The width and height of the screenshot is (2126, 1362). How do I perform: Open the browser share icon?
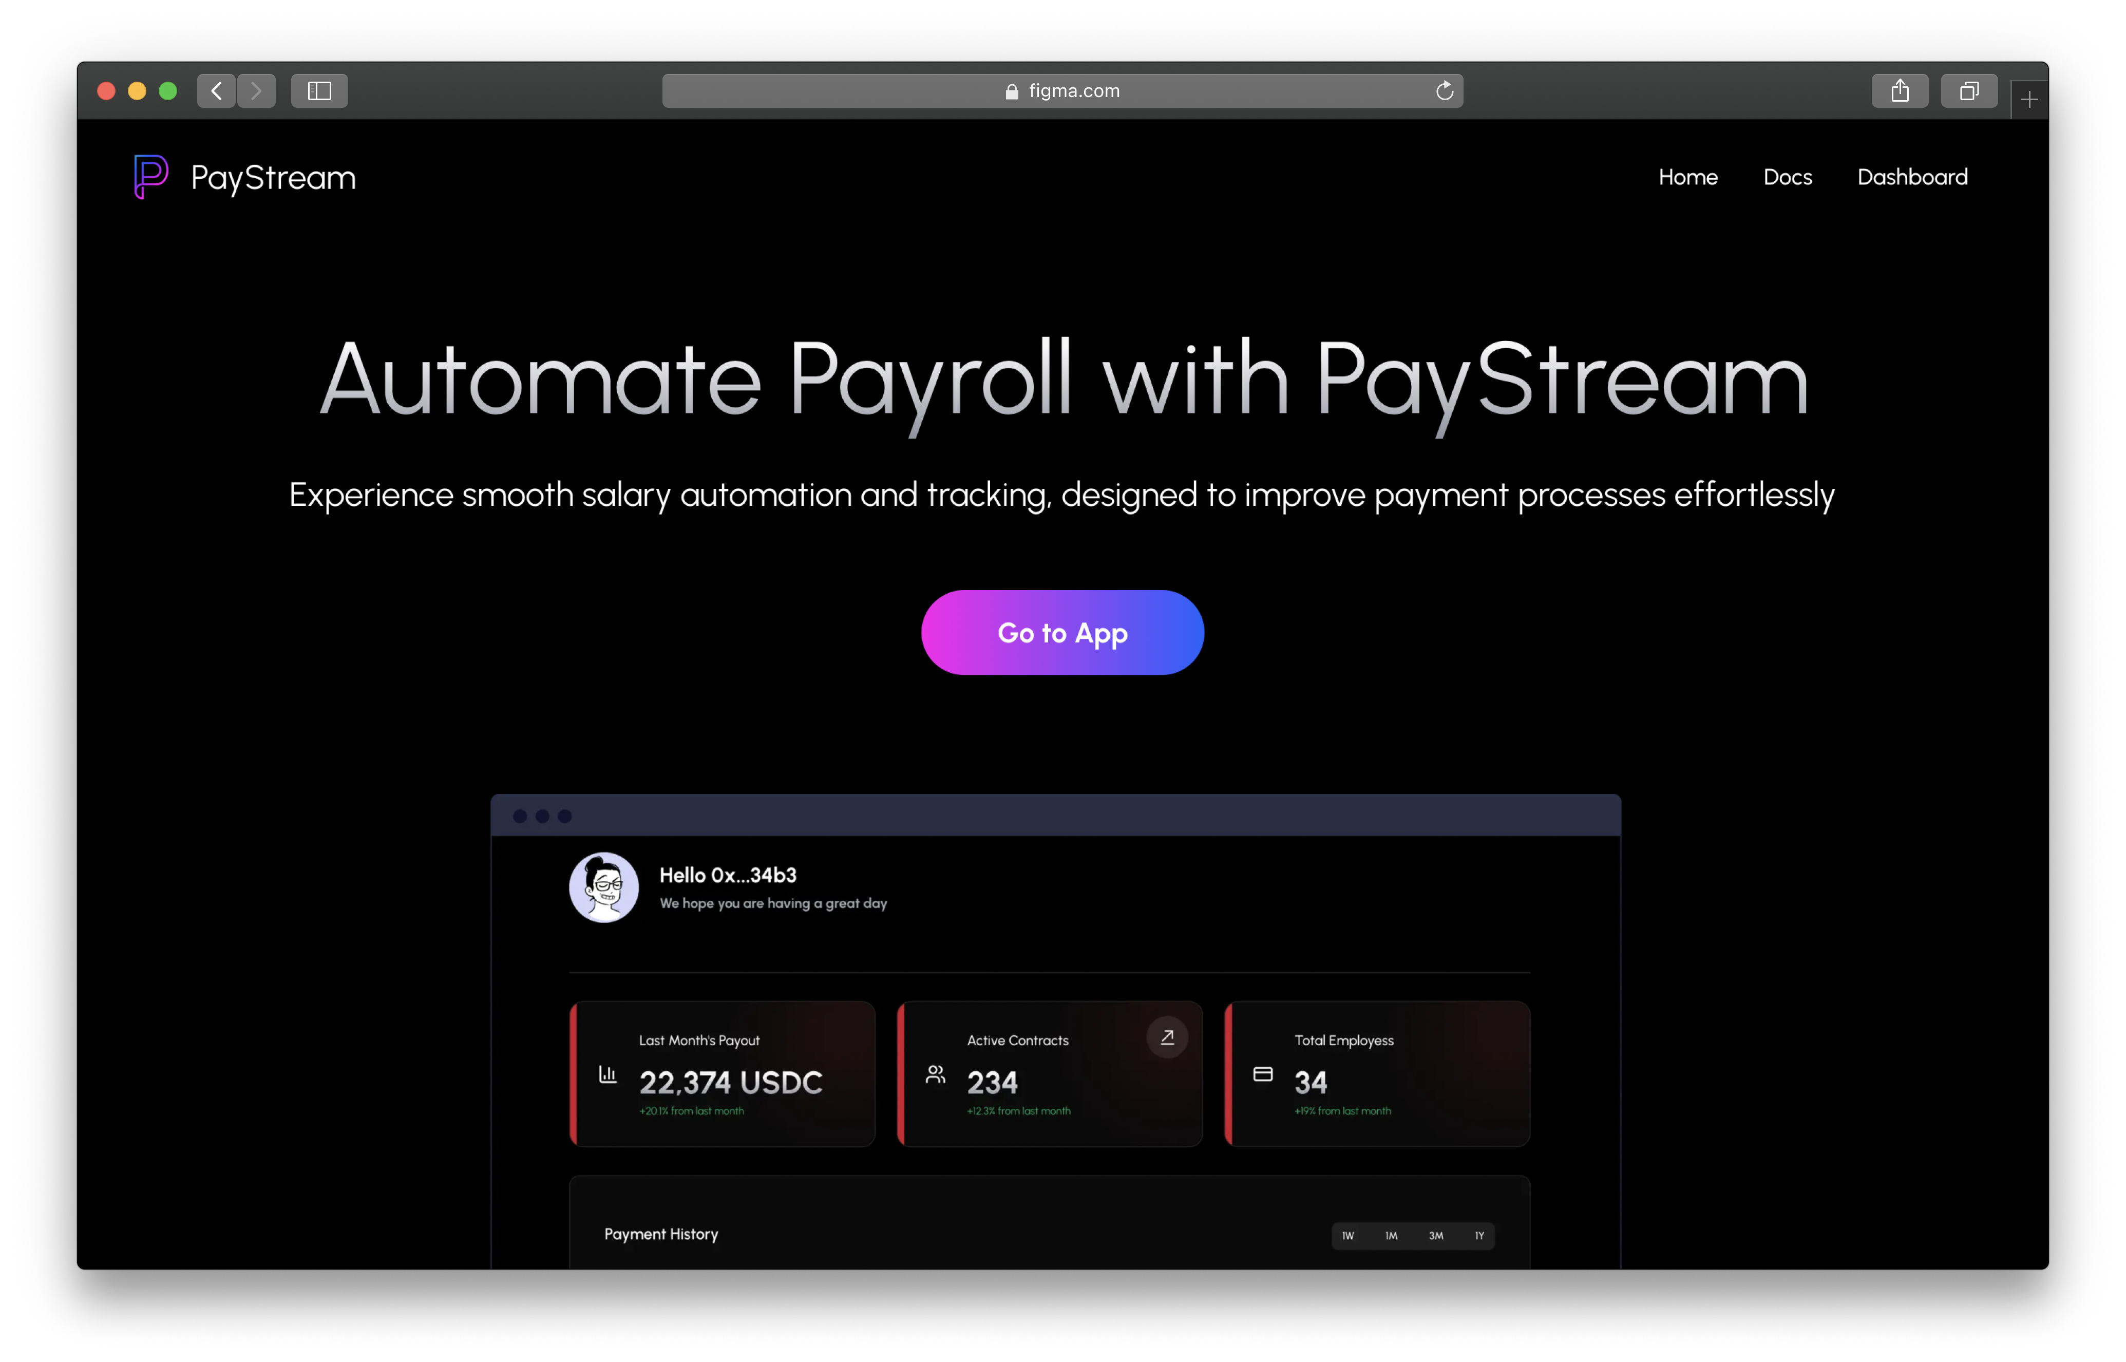pos(1900,90)
